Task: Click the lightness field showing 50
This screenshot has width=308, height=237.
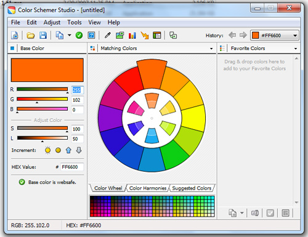Action: point(78,139)
